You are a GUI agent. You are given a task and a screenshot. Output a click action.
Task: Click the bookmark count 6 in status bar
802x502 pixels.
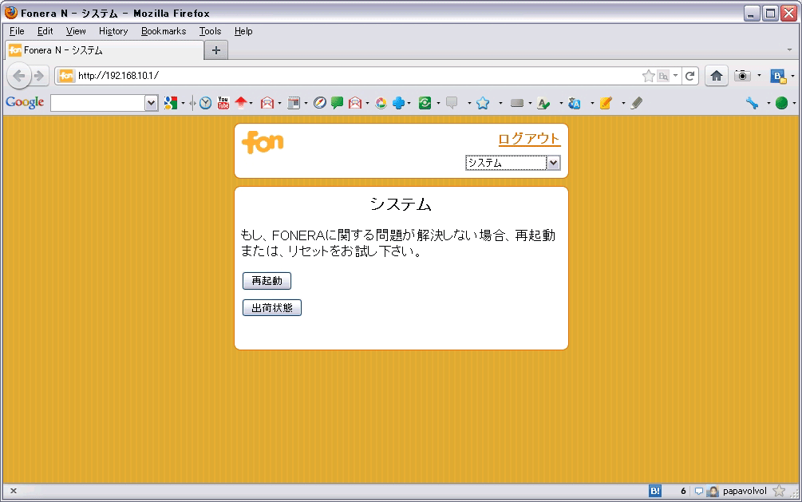point(683,492)
